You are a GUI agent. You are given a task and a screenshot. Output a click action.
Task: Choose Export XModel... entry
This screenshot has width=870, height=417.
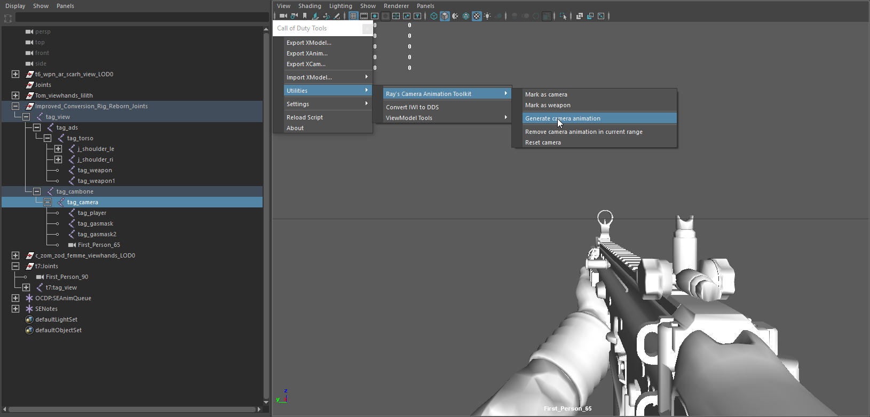pos(327,43)
